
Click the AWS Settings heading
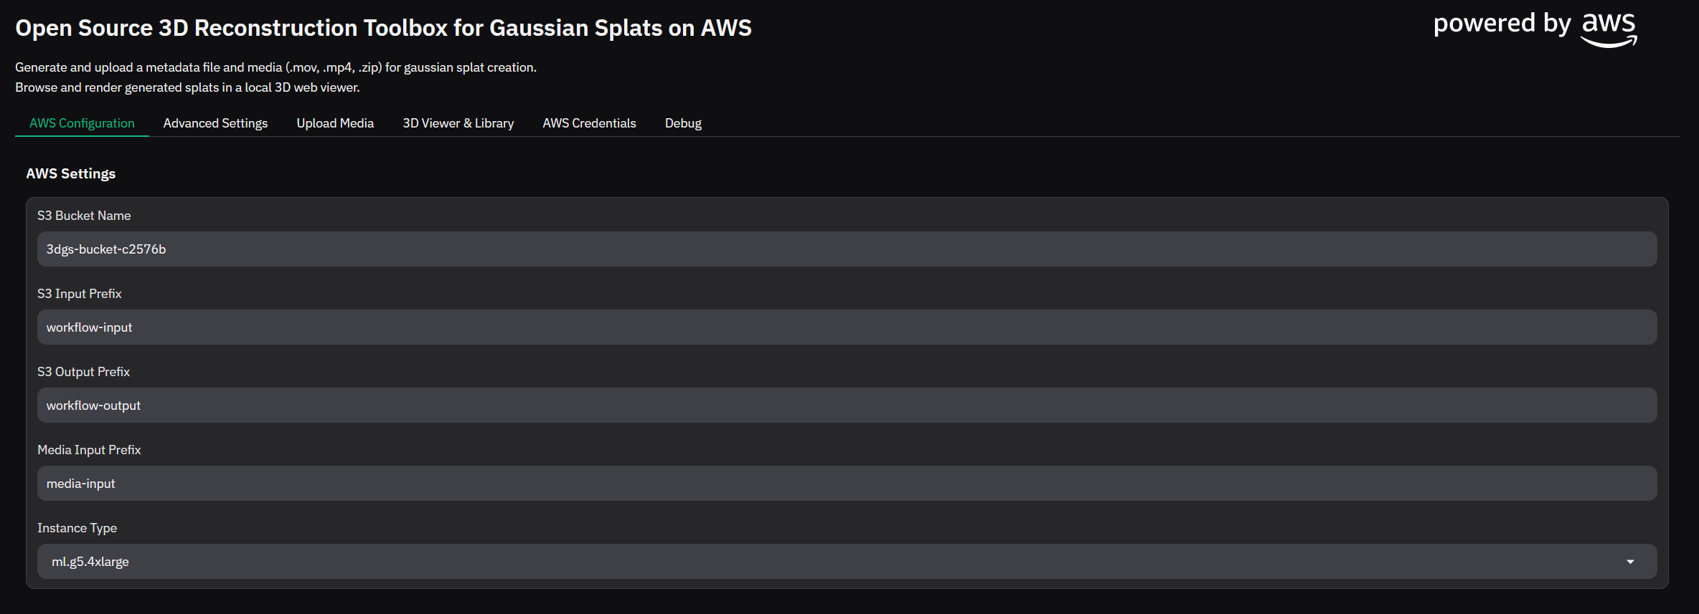pyautogui.click(x=71, y=173)
